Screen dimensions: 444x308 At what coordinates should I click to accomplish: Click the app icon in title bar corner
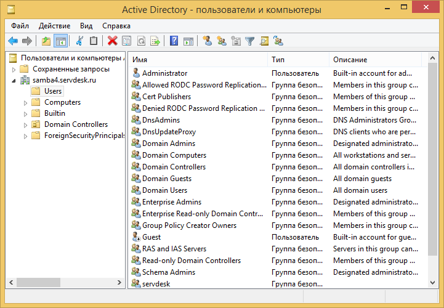pyautogui.click(x=11, y=10)
